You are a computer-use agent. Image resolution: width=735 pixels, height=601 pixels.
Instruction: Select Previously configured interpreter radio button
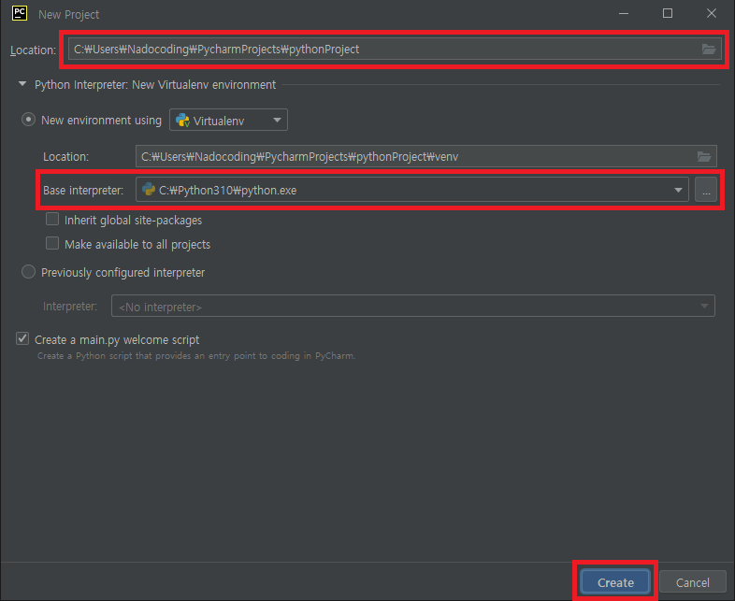(x=29, y=272)
